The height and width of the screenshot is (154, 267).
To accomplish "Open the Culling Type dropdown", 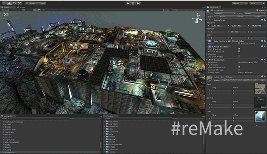I will point(252,72).
